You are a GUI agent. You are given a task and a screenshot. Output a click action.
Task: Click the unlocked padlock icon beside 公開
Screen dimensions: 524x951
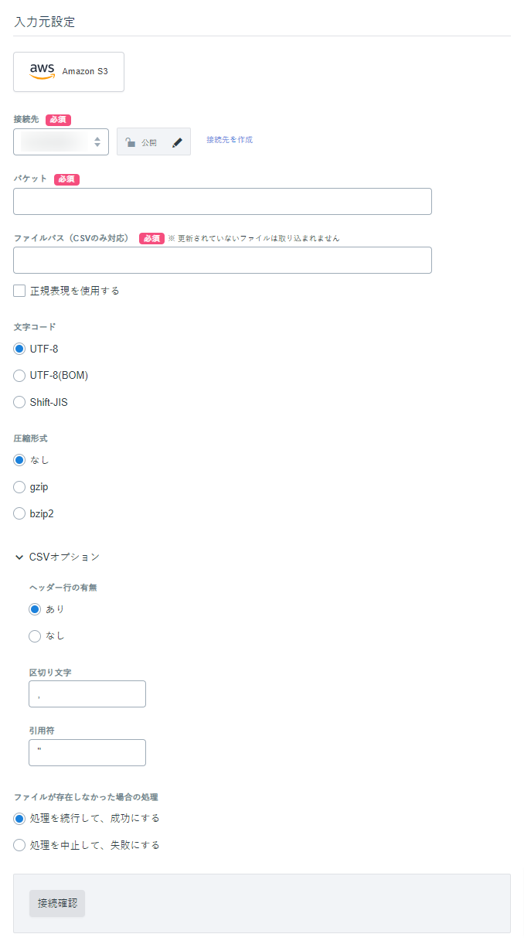pos(131,142)
